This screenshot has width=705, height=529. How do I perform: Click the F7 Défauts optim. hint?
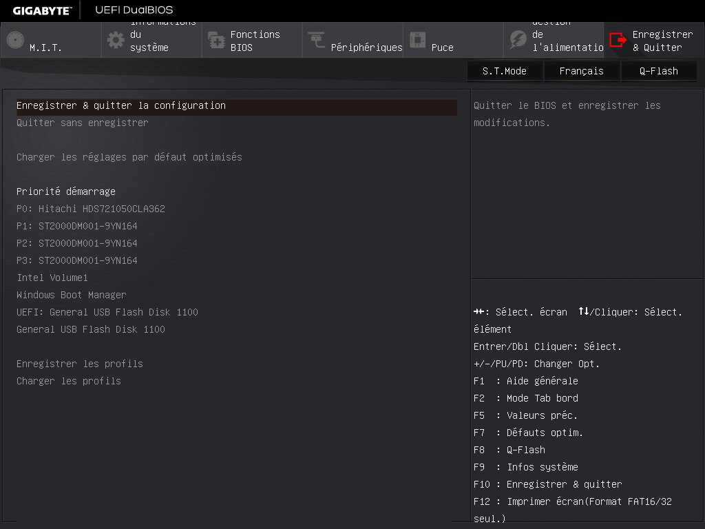(528, 433)
